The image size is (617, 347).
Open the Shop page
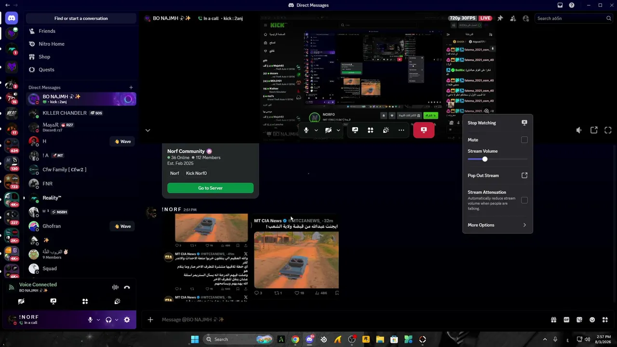click(81, 57)
